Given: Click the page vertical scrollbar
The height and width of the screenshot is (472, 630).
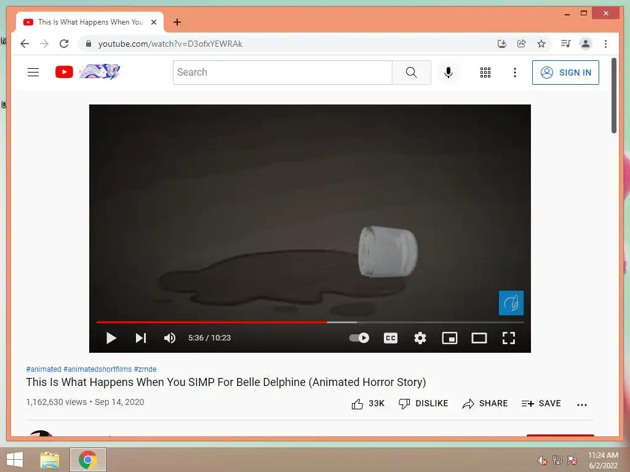Looking at the screenshot, I should 614,95.
